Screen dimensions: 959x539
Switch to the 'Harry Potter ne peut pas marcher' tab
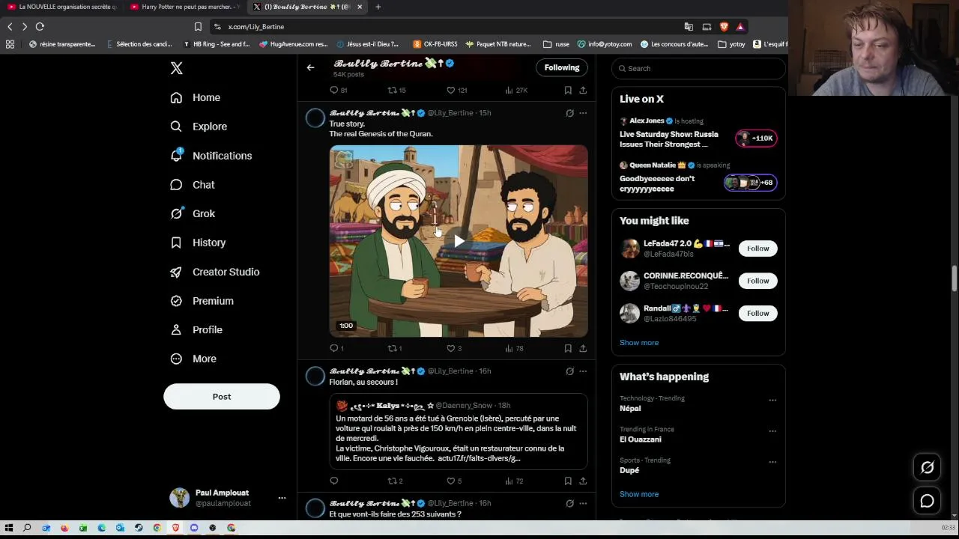tap(185, 7)
